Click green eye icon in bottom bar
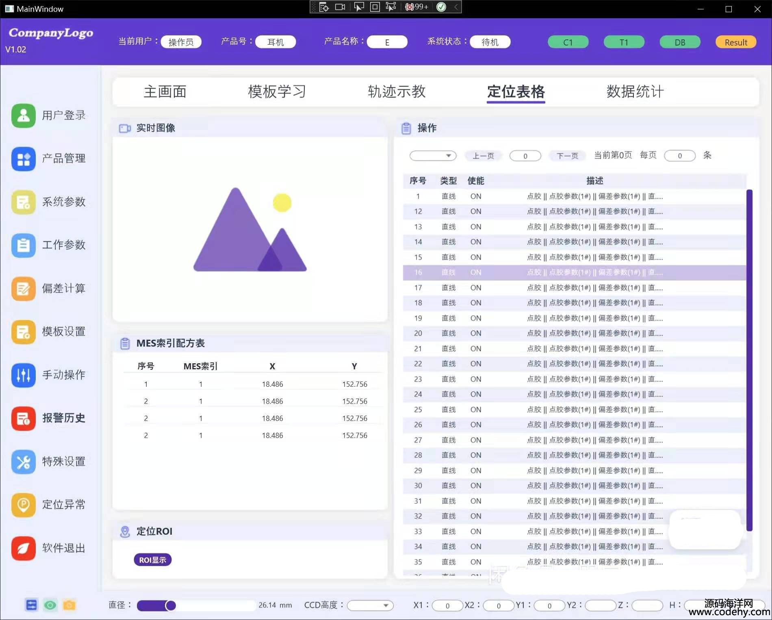Viewport: 772px width, 620px height. click(50, 605)
